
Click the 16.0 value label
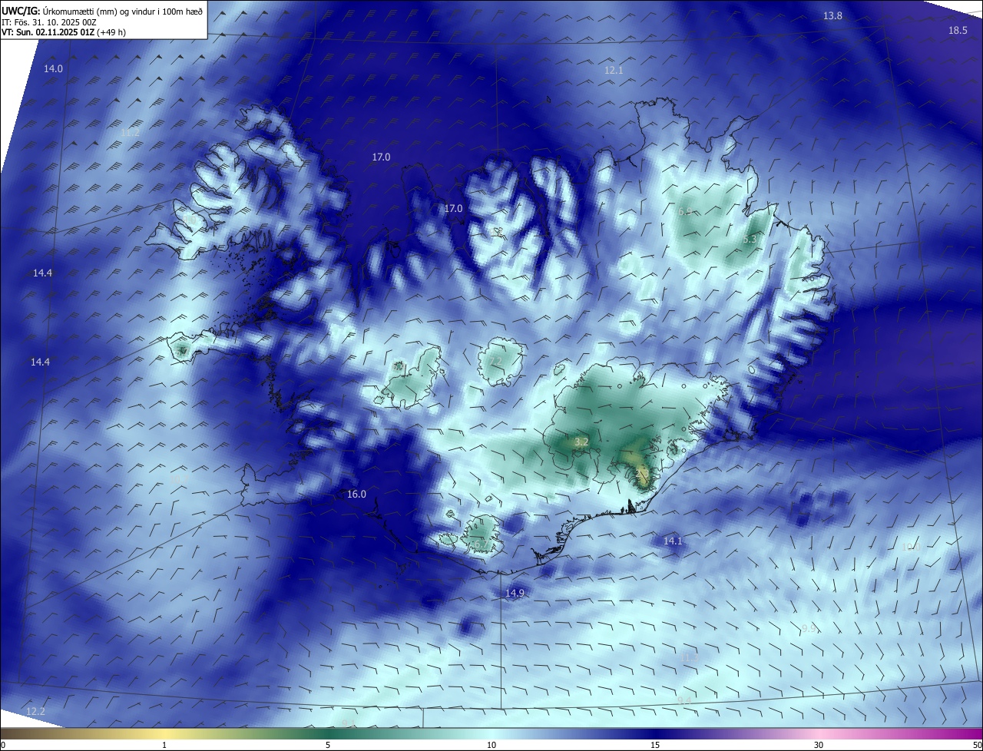[356, 495]
